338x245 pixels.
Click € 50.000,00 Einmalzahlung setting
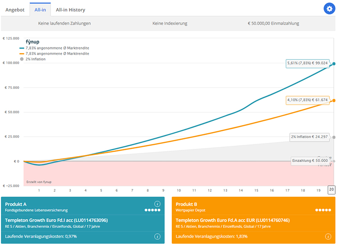tap(274, 23)
